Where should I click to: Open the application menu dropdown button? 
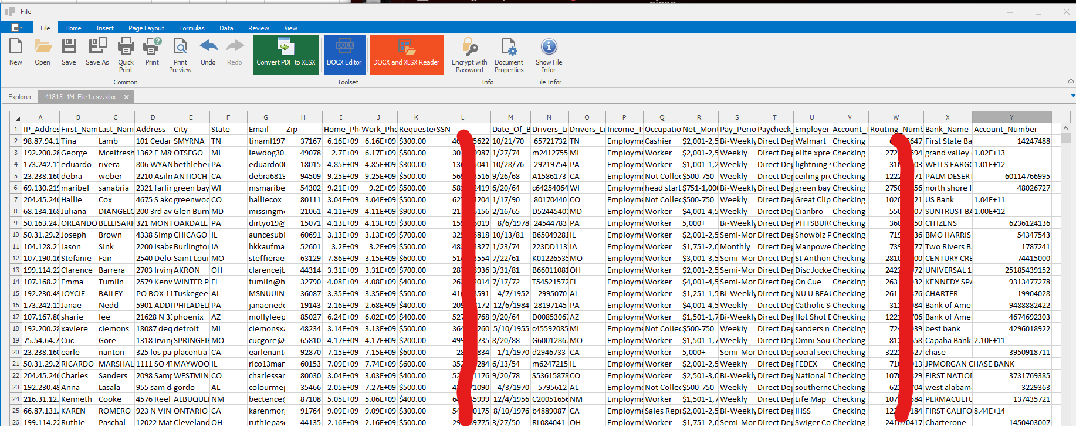tap(16, 28)
